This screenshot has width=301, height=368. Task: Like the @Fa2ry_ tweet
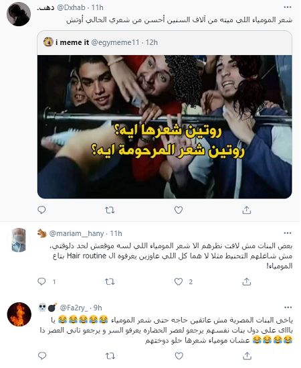[179, 356]
